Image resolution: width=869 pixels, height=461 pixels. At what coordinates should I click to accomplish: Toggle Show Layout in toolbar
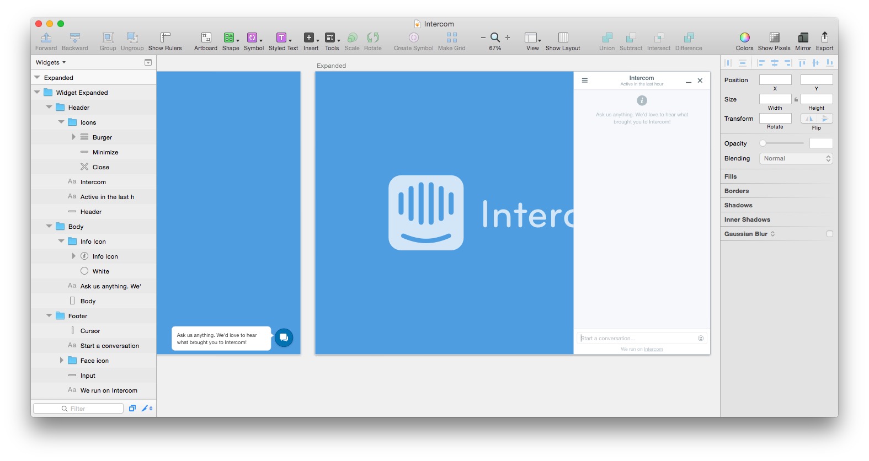point(563,37)
